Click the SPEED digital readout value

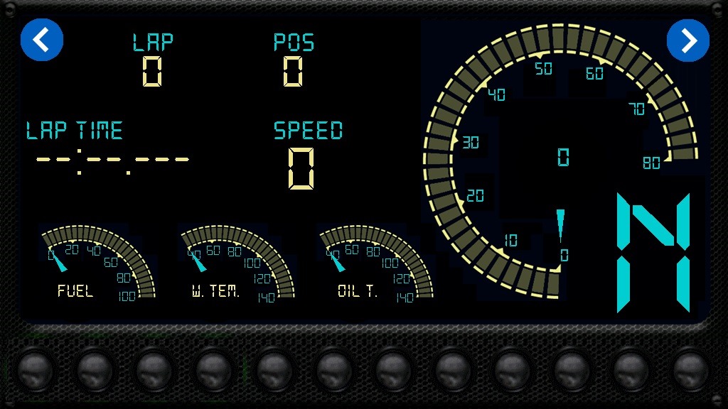(x=301, y=168)
